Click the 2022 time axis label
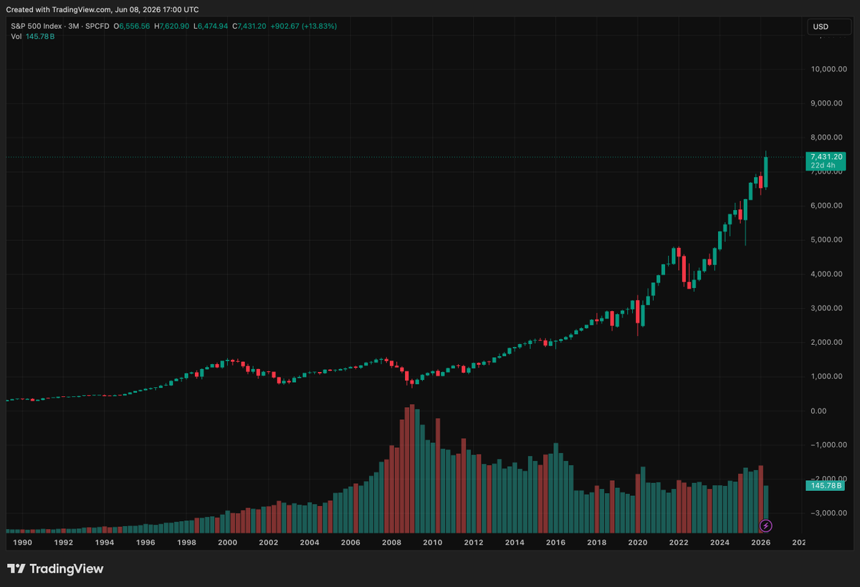 click(679, 543)
